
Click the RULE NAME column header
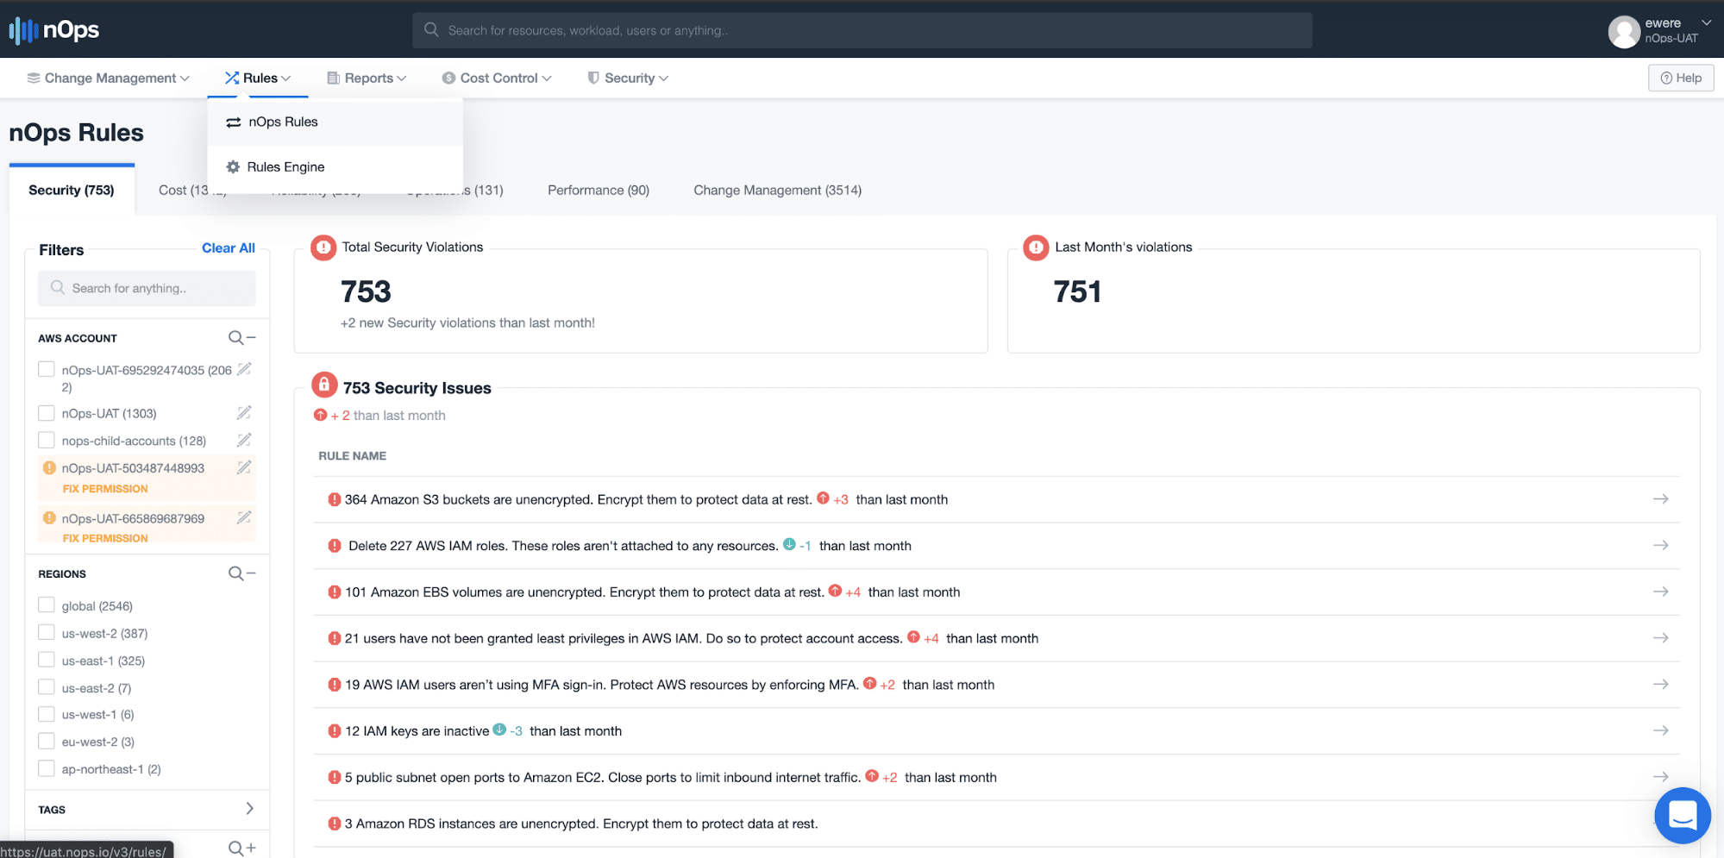(352, 455)
